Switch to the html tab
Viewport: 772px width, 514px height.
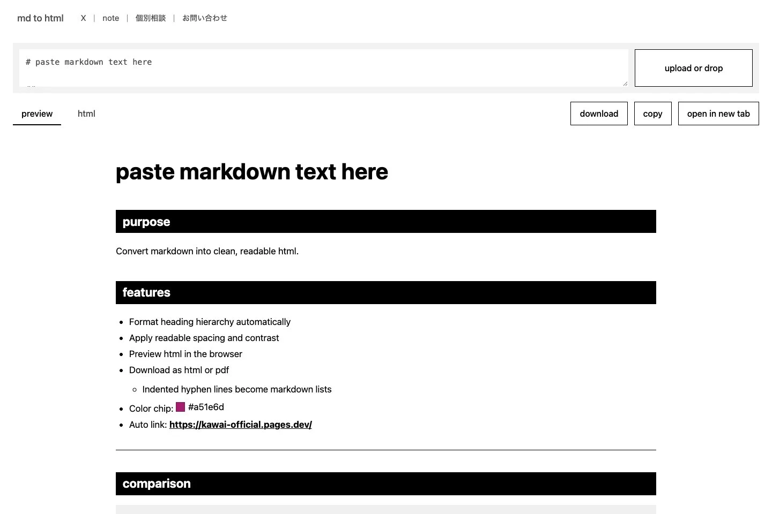pyautogui.click(x=86, y=114)
